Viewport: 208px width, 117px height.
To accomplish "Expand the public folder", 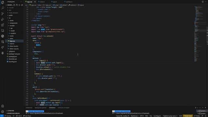I will coord(15,15).
